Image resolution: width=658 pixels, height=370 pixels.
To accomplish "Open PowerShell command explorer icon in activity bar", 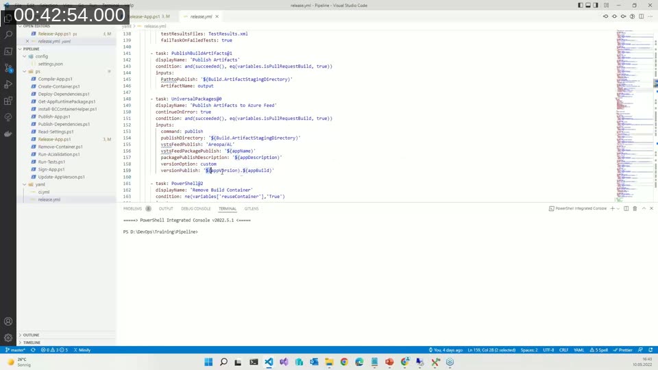I will click(x=8, y=51).
